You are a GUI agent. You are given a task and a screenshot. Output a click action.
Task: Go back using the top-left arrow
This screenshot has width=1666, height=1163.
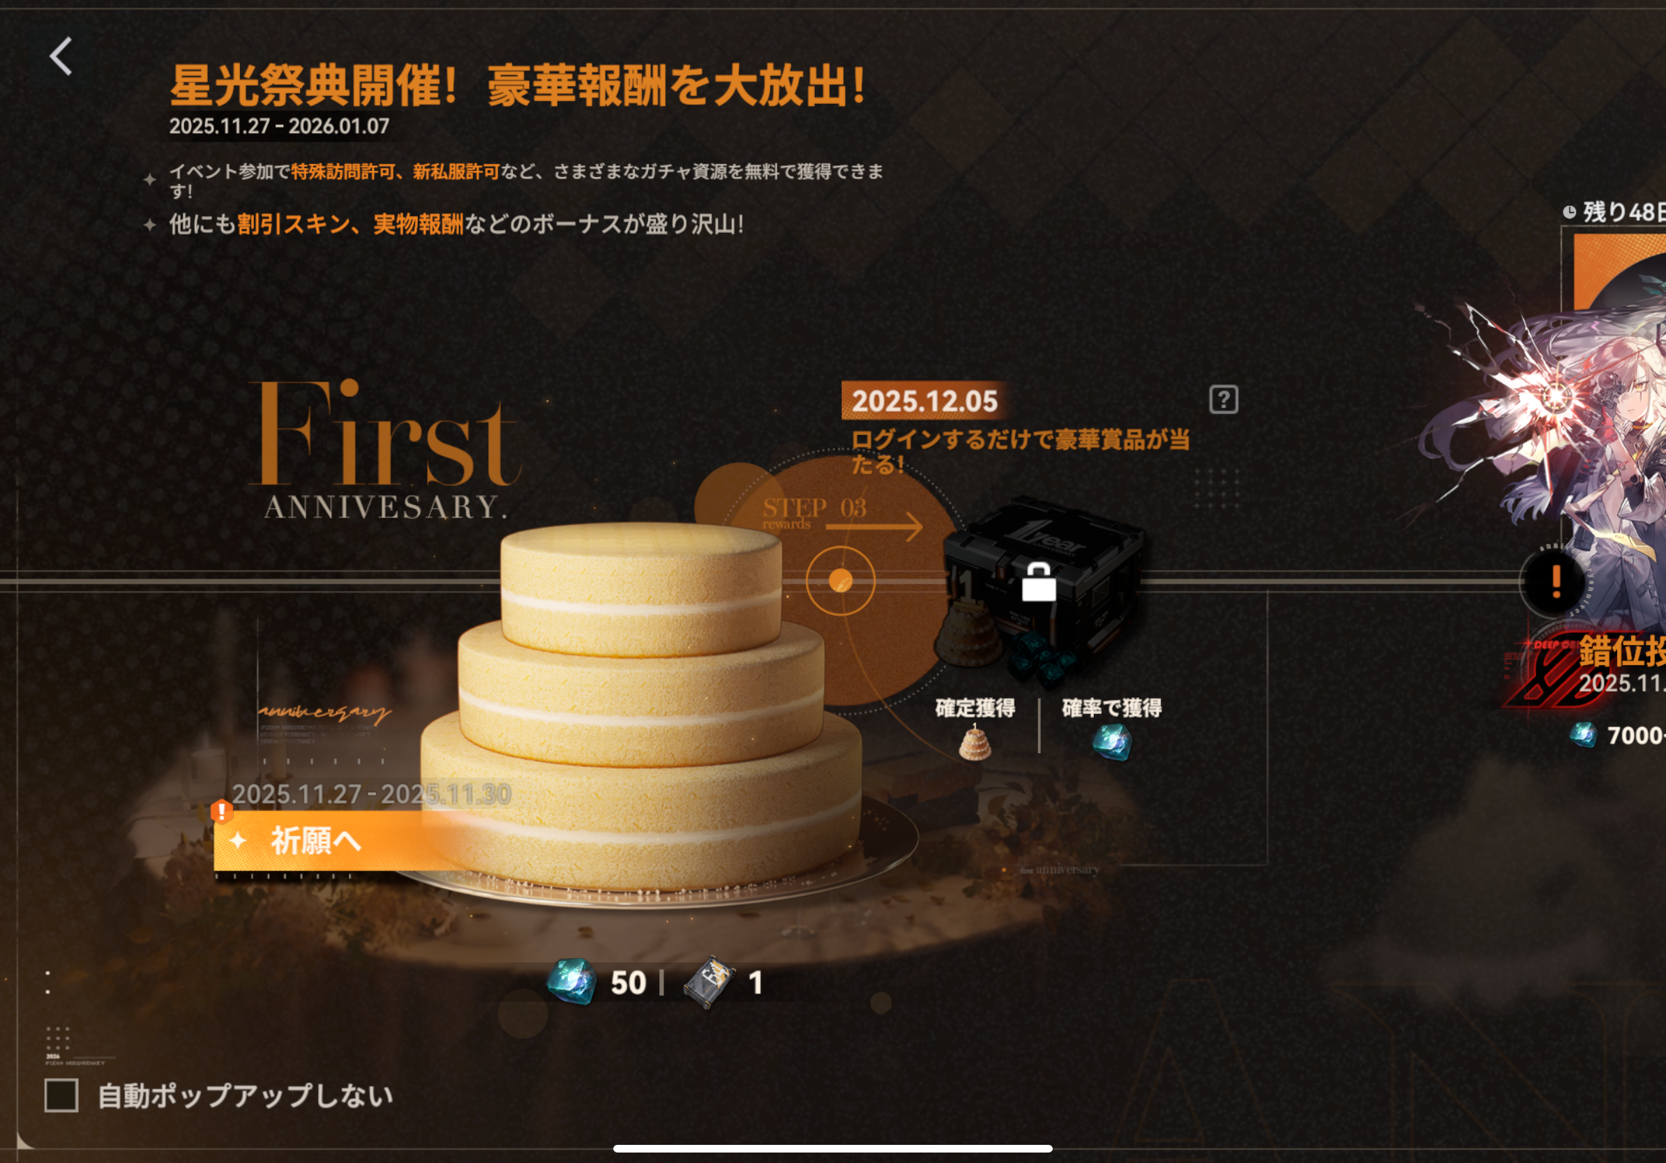point(61,56)
